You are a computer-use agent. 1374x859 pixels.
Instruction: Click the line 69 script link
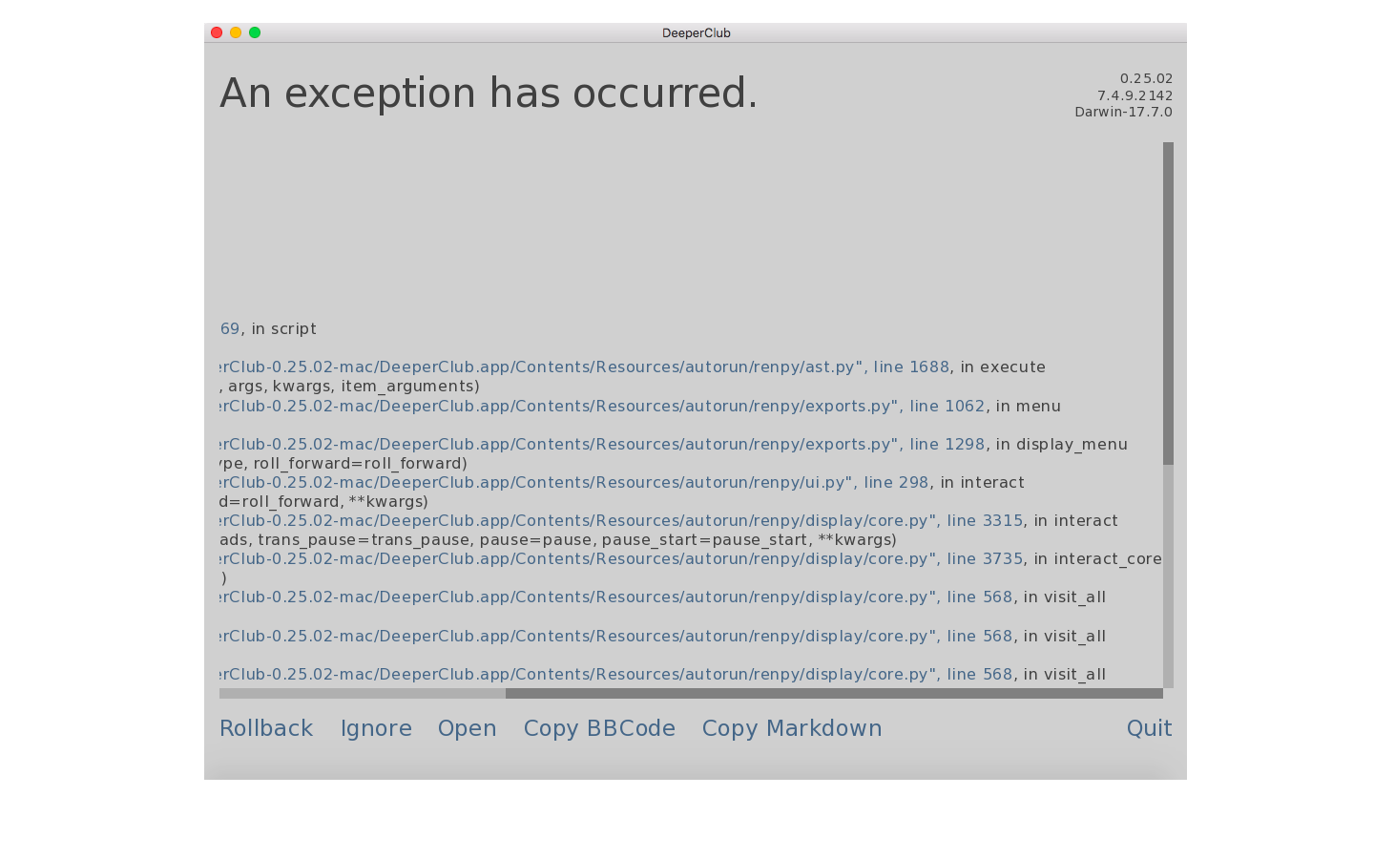(230, 328)
